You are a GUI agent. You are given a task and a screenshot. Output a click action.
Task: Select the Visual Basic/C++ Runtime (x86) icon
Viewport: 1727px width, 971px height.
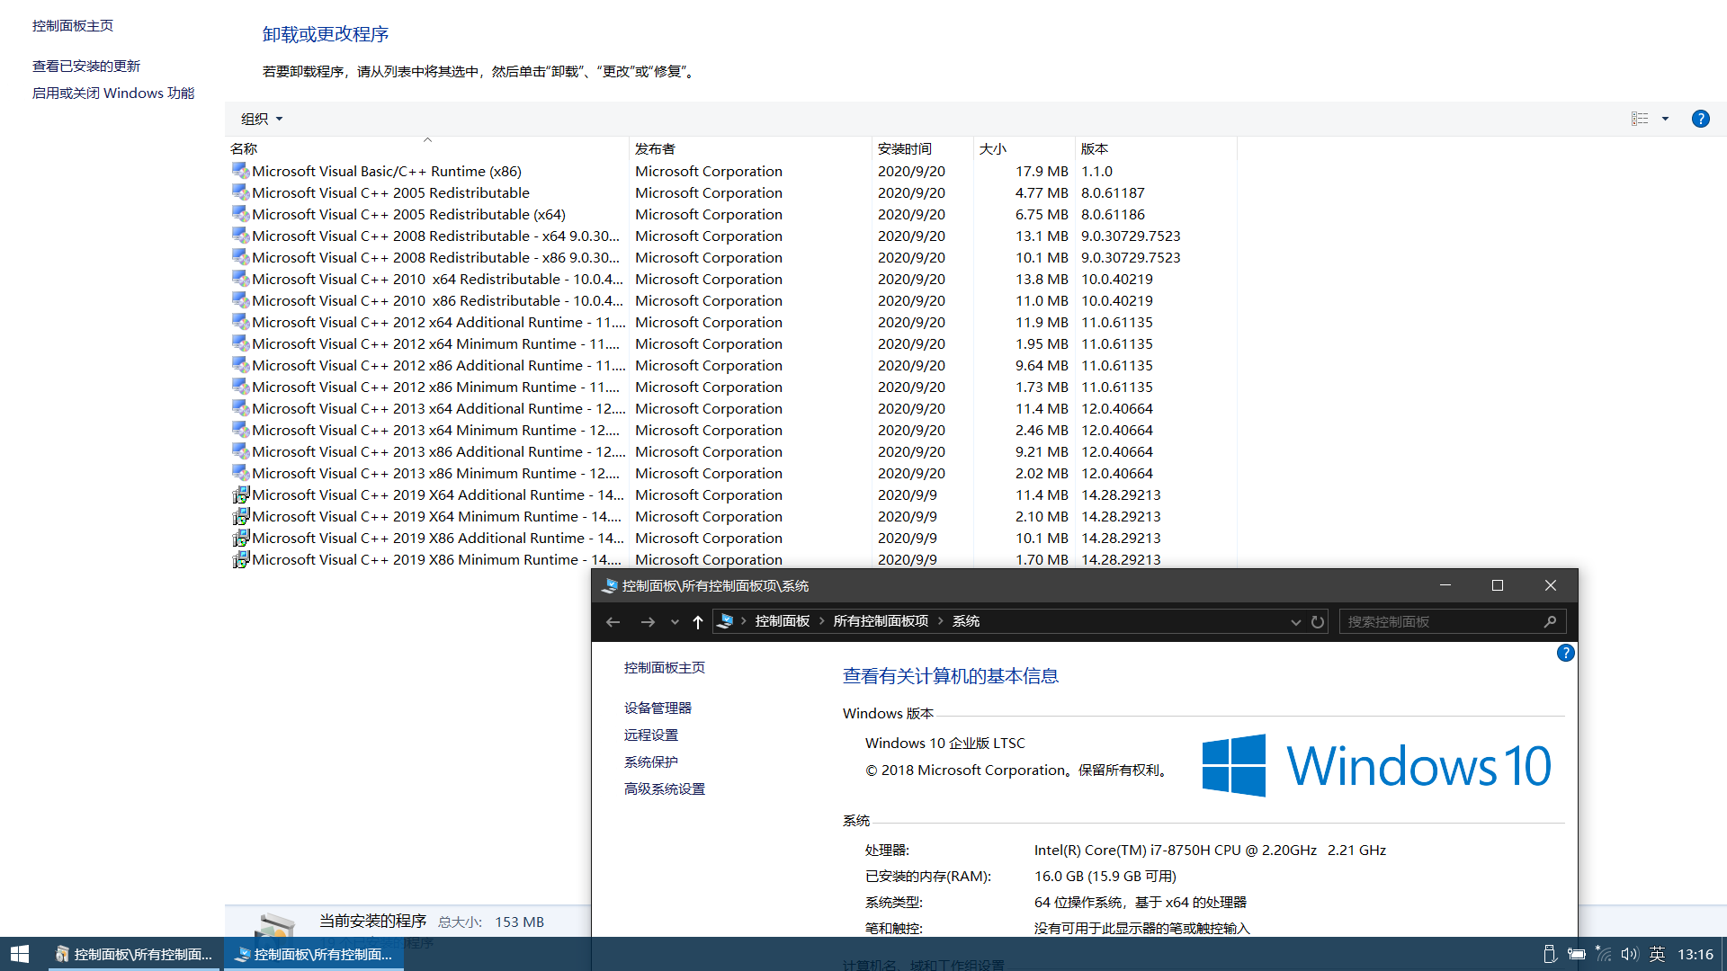pos(240,171)
